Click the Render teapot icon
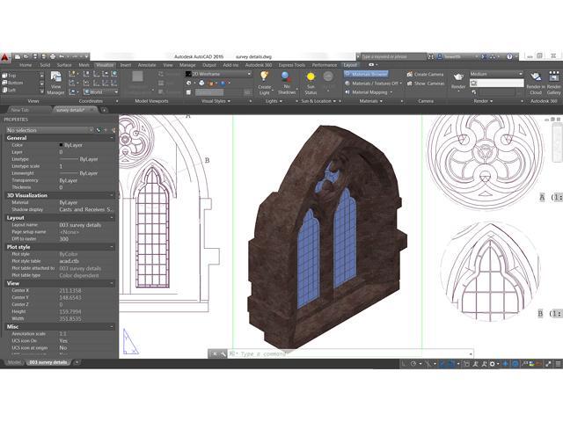Image resolution: width=563 pixels, height=422 pixels. pyautogui.click(x=458, y=79)
